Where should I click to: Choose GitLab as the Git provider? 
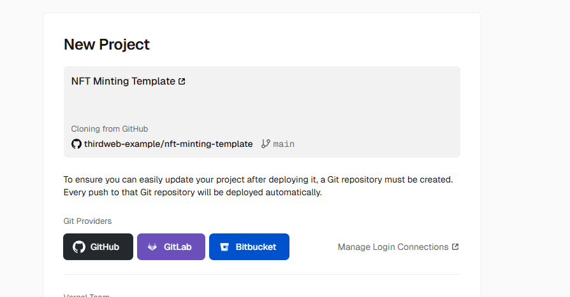[171, 247]
